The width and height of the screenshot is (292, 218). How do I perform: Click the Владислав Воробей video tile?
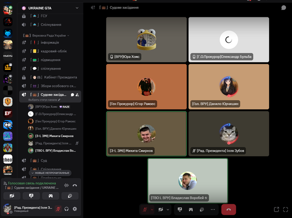188,181
